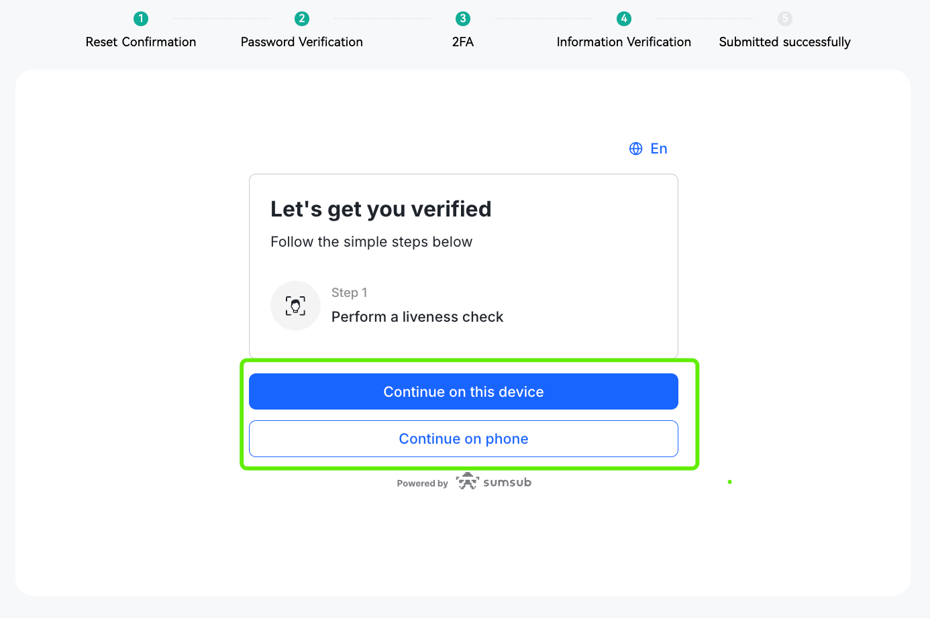Click the 2FA step label
The image size is (930, 618).
tap(463, 42)
